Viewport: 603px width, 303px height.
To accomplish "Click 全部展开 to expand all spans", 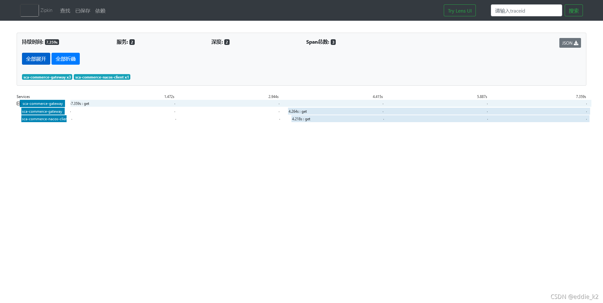I will [36, 59].
